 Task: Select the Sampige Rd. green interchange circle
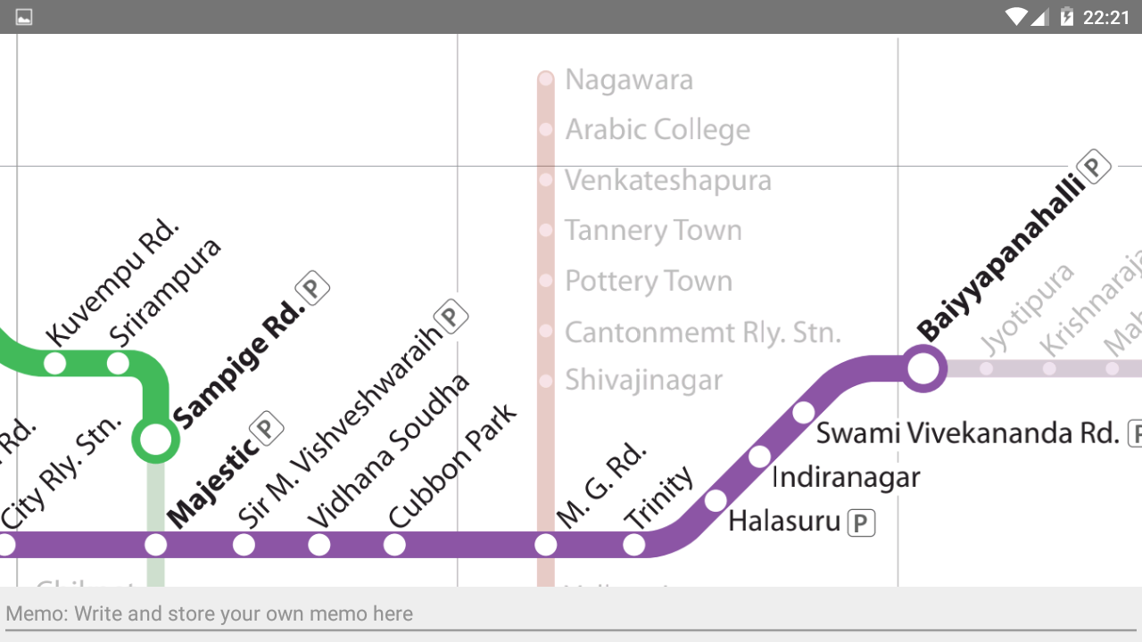(155, 439)
